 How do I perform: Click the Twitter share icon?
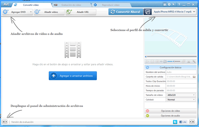click(x=175, y=122)
